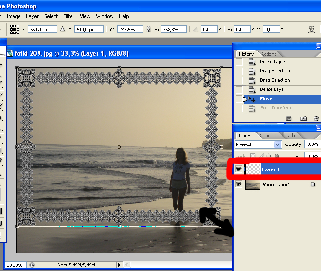Hide Layer 1 using its eye icon
321x271 pixels.
[238, 169]
